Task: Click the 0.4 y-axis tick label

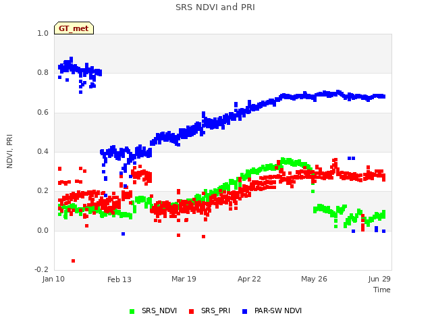Action: [43, 151]
